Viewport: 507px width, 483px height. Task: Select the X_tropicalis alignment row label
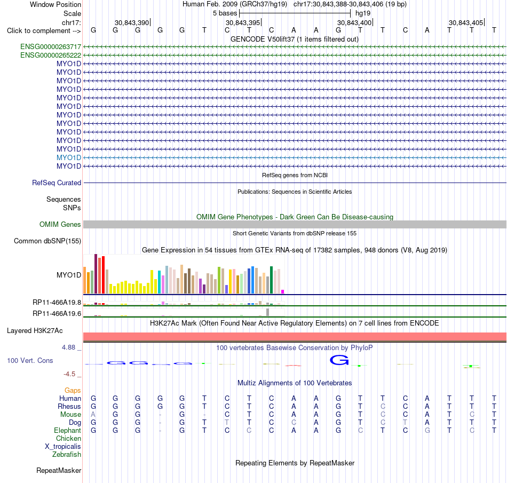click(63, 447)
